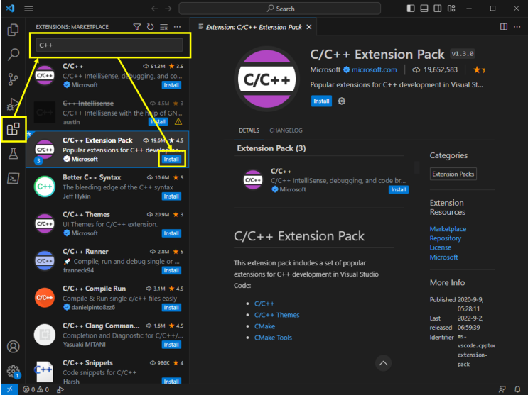The width and height of the screenshot is (528, 395).
Task: Open the Search view in activity bar
Action: (13, 54)
